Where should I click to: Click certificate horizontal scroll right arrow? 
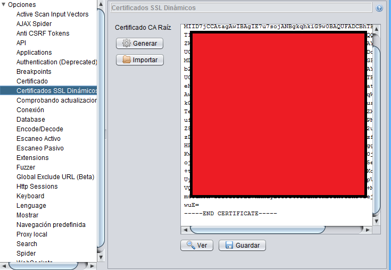368,230
